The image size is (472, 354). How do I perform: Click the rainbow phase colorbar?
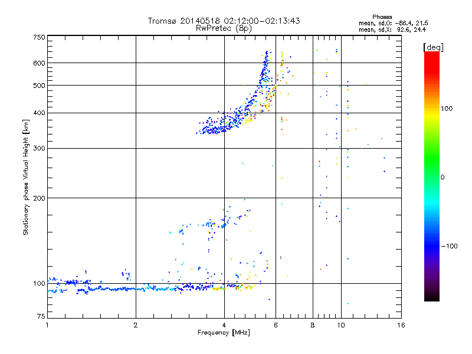(432, 176)
